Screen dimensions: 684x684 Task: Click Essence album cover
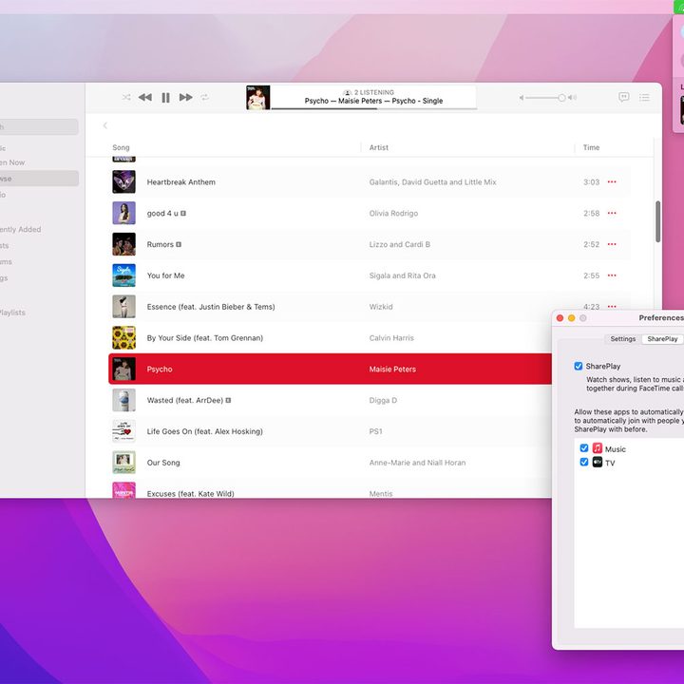click(123, 307)
